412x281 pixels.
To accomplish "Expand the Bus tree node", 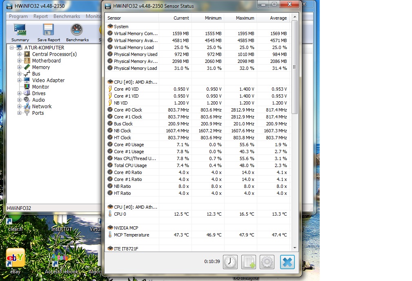I will click(x=19, y=74).
